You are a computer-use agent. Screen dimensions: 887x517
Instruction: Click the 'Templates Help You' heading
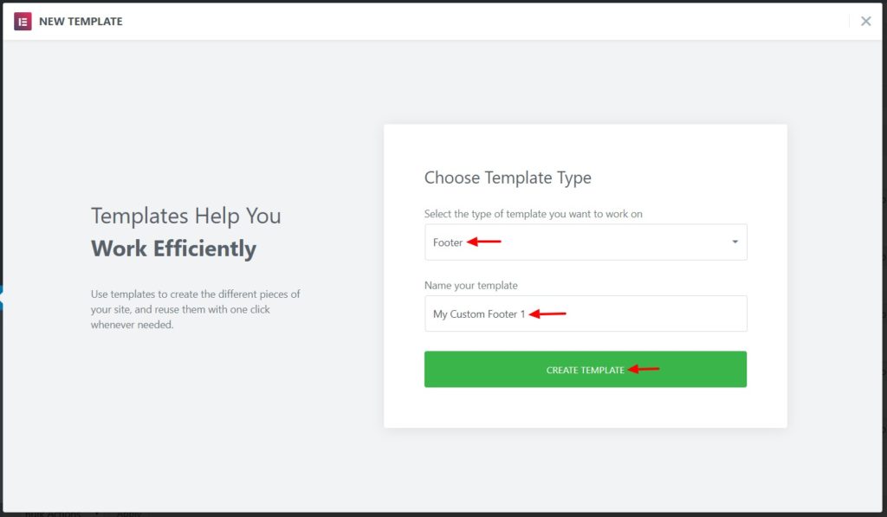[x=186, y=216]
